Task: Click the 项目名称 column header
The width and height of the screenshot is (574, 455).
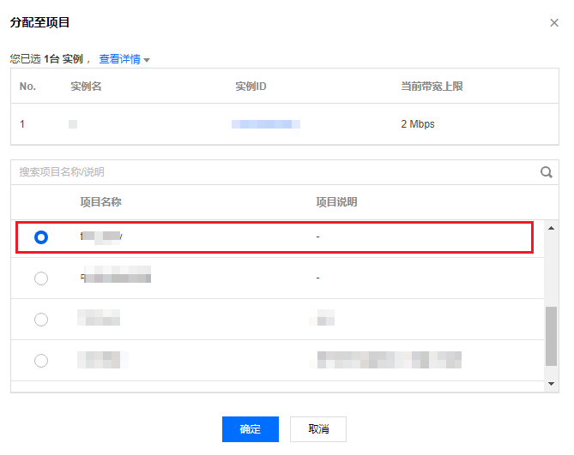Action: coord(100,201)
